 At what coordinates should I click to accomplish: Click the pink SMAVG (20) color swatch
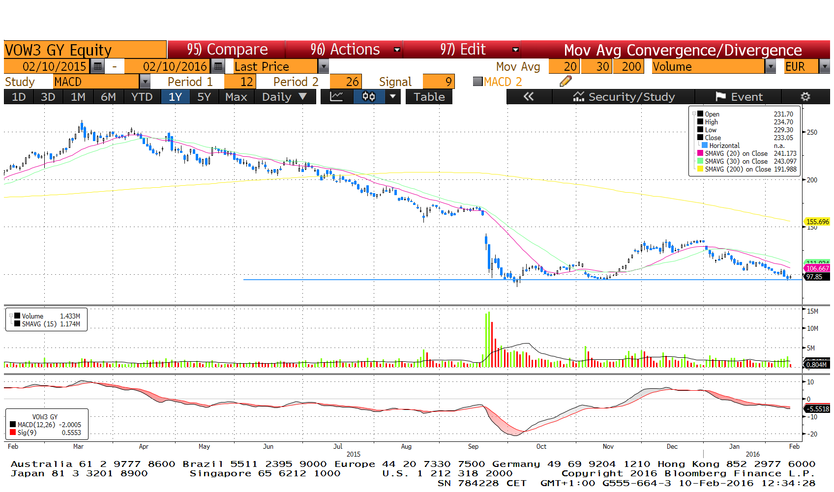(x=700, y=153)
